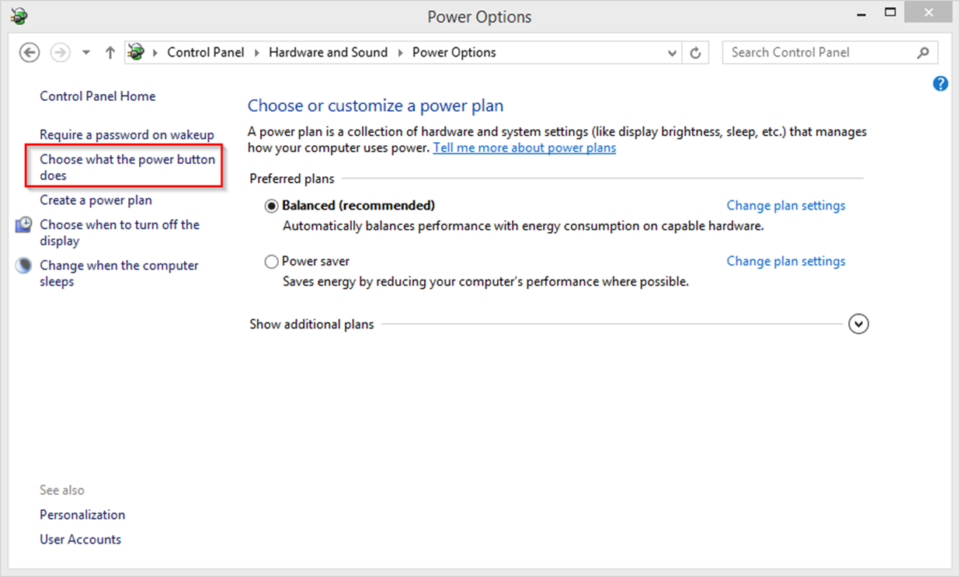960x577 pixels.
Task: Refresh the Power Options page
Action: click(x=695, y=53)
